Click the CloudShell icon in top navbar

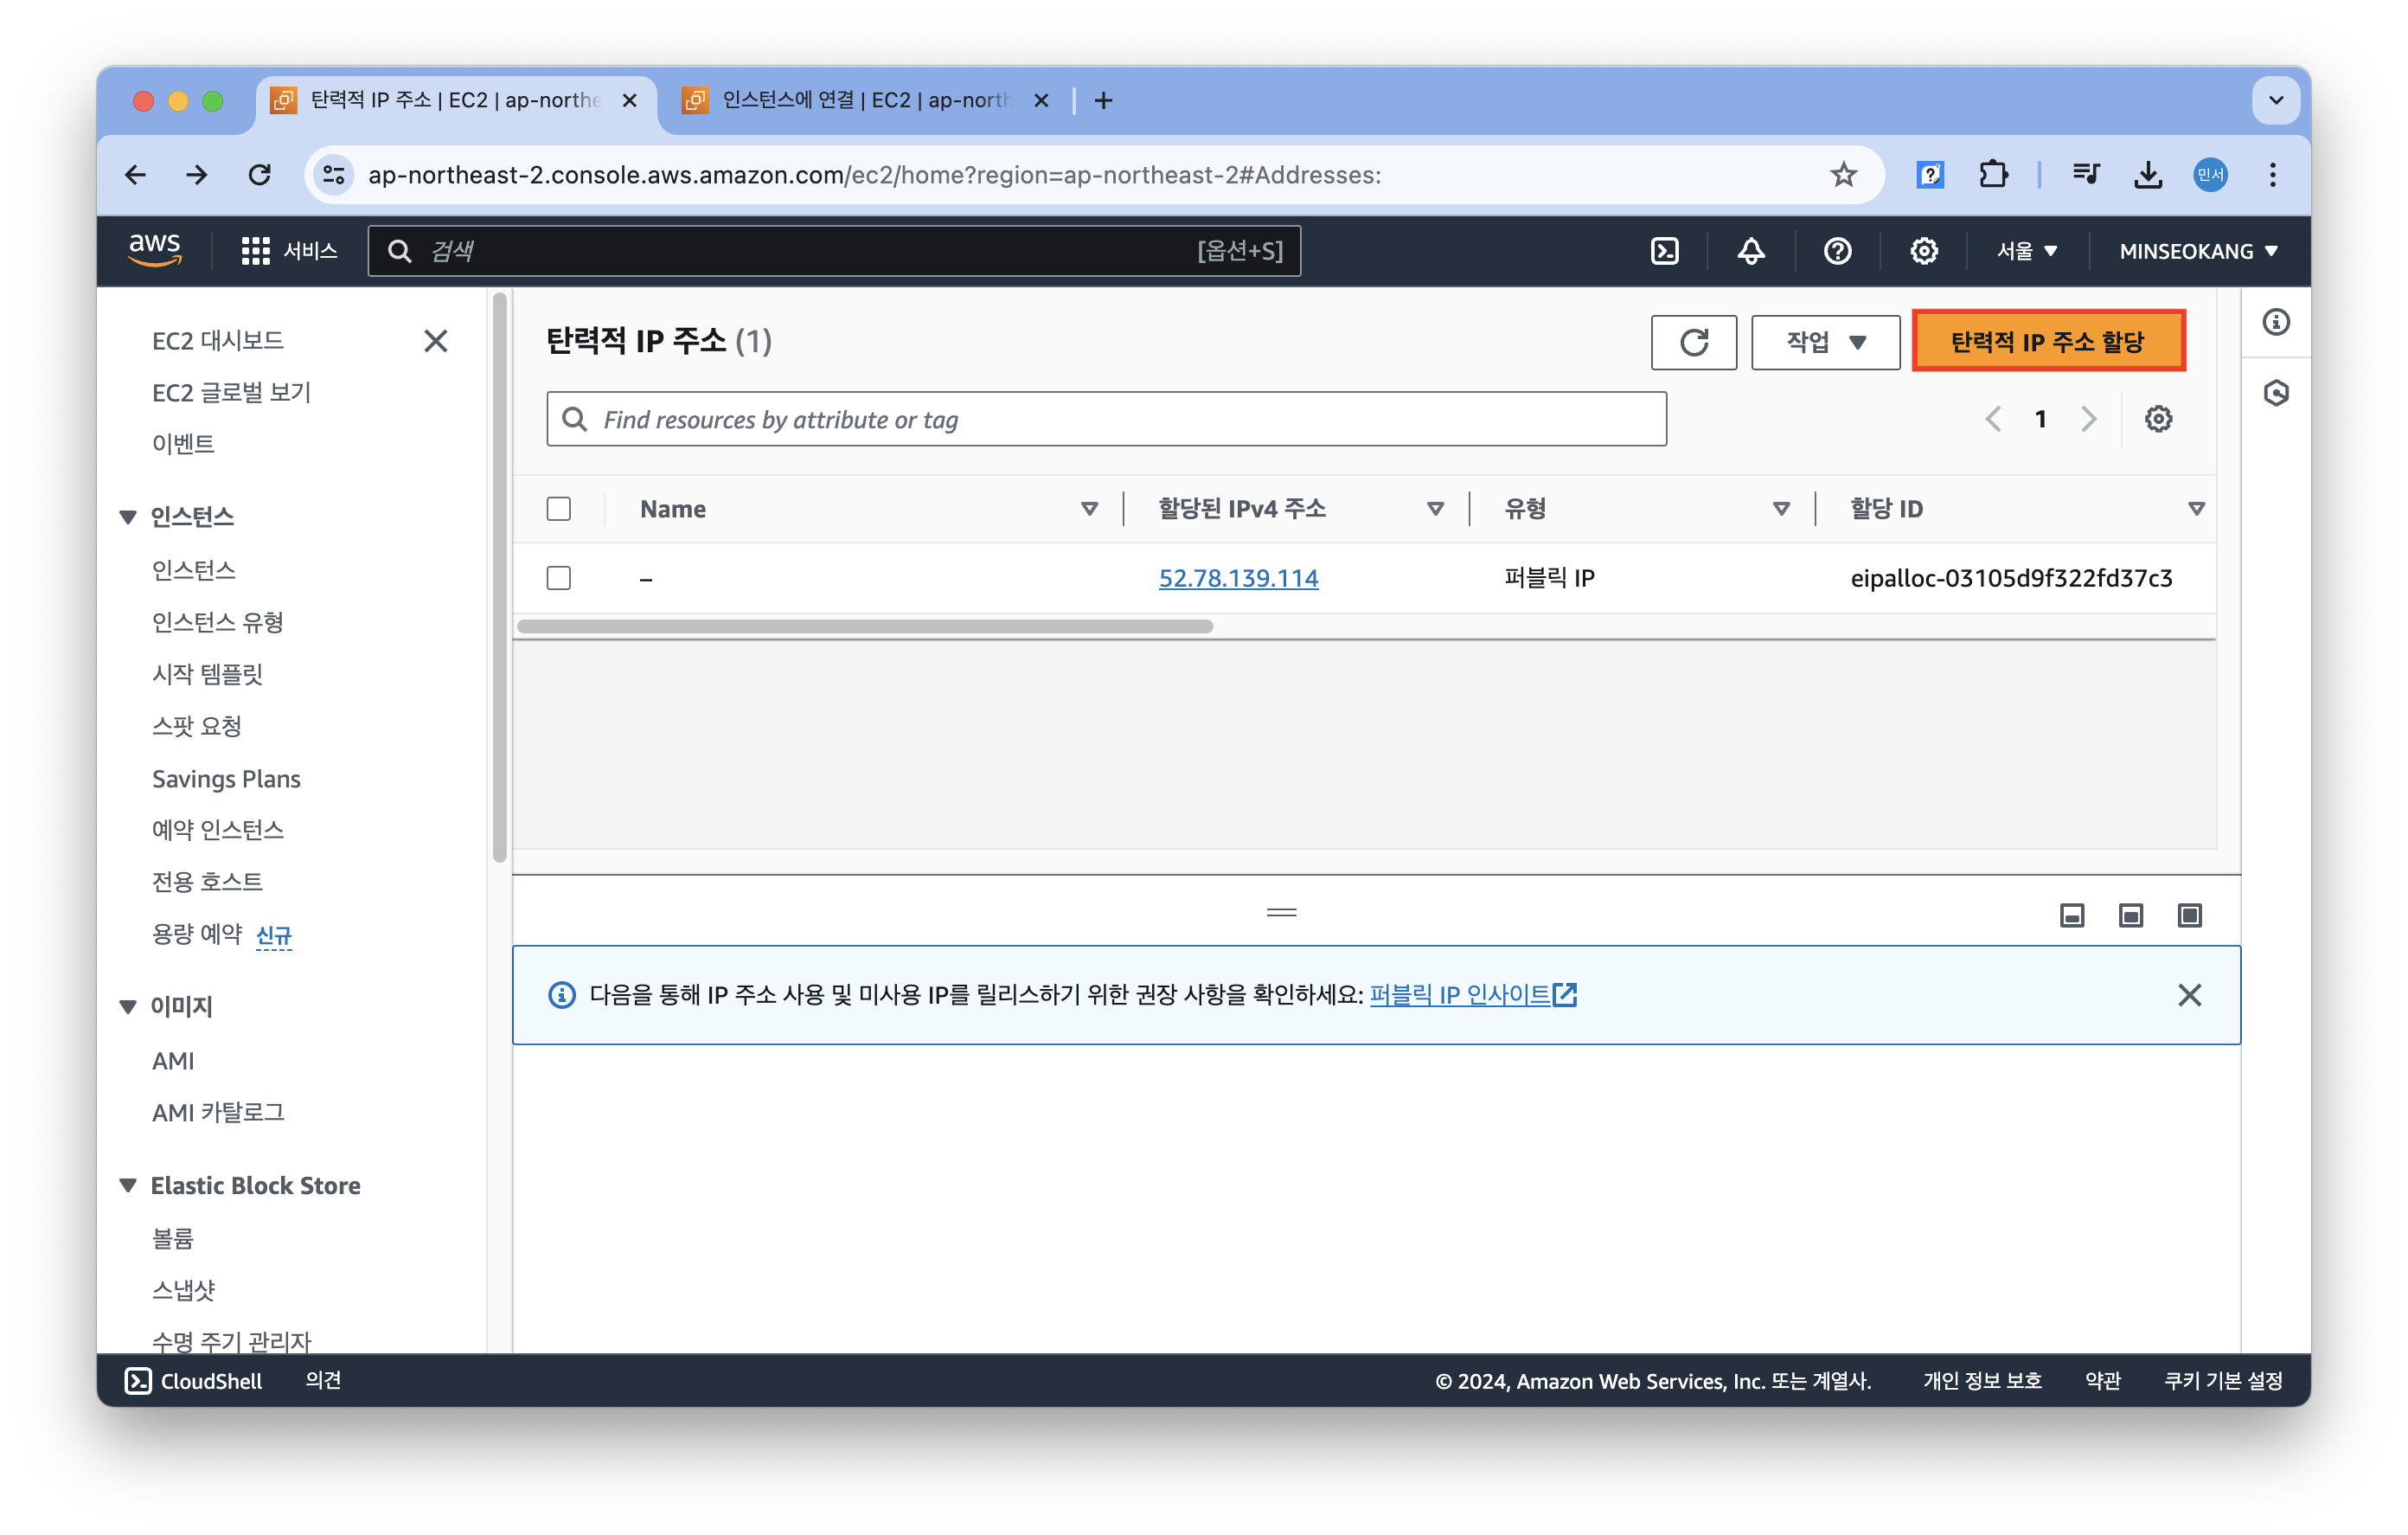(1664, 251)
